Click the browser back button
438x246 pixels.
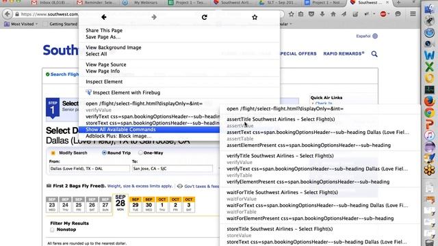click(x=8, y=14)
